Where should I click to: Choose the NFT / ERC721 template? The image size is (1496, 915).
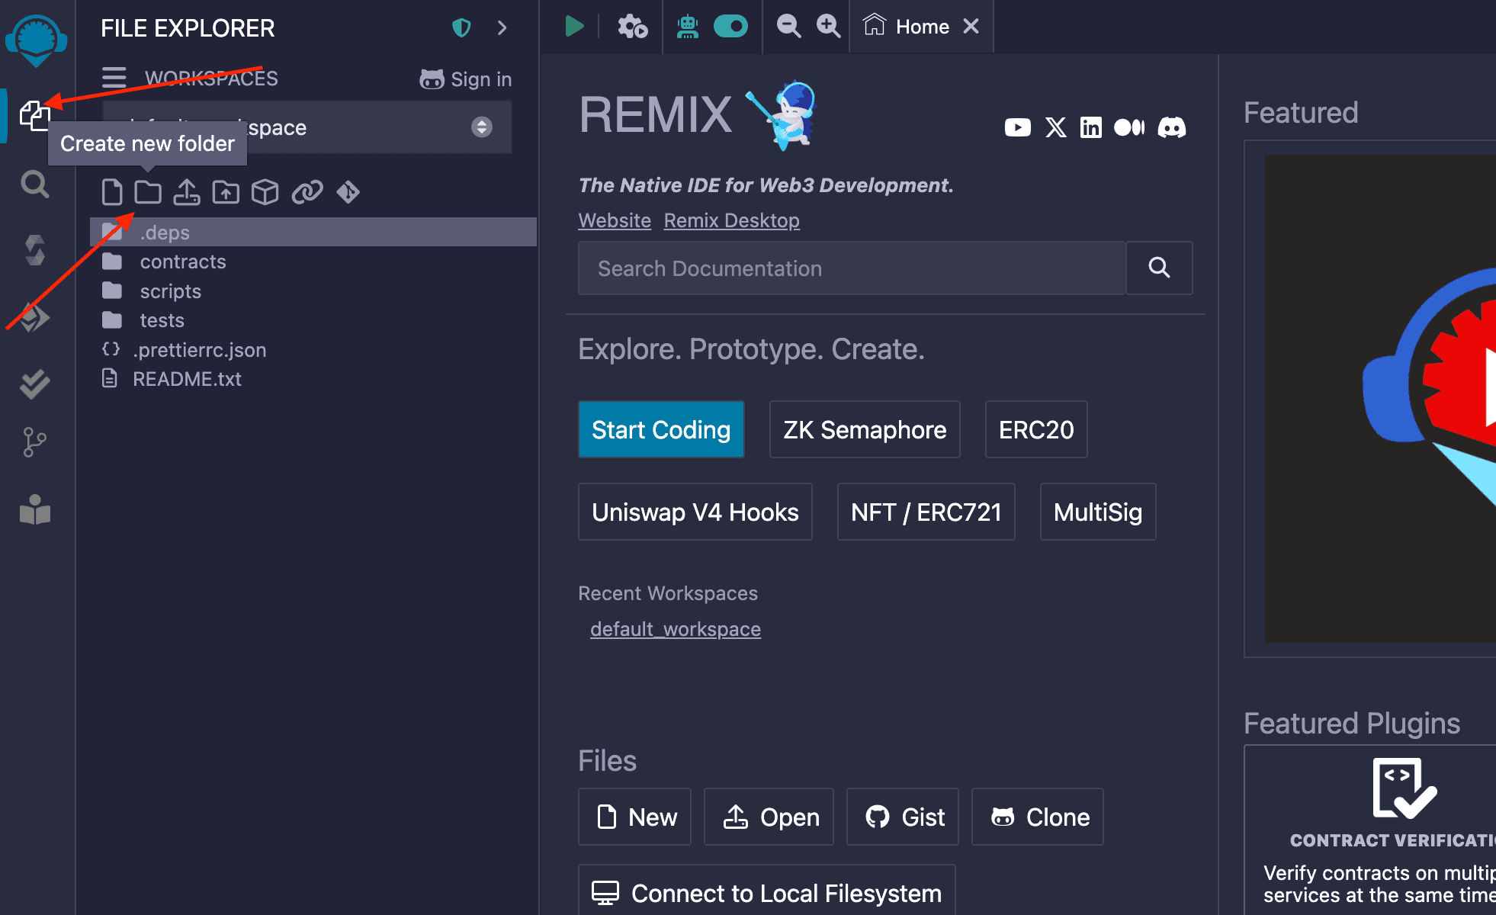pyautogui.click(x=926, y=512)
